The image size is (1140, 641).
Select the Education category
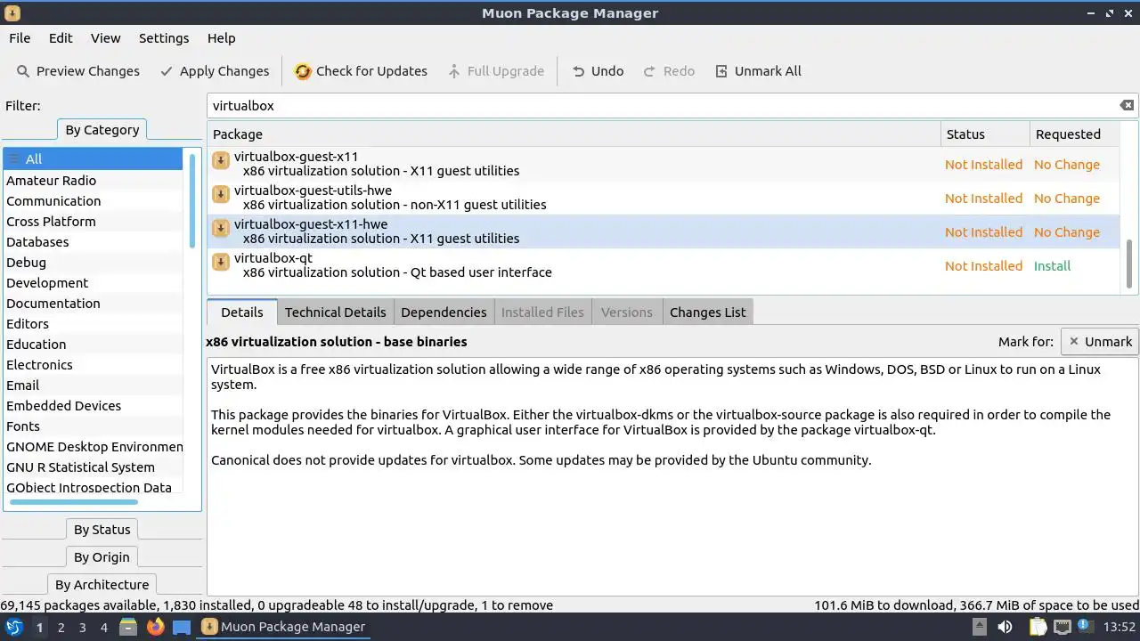tap(94, 345)
